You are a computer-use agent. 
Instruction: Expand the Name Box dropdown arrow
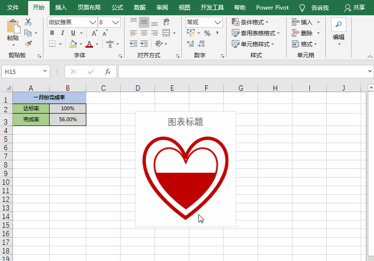click(x=45, y=72)
